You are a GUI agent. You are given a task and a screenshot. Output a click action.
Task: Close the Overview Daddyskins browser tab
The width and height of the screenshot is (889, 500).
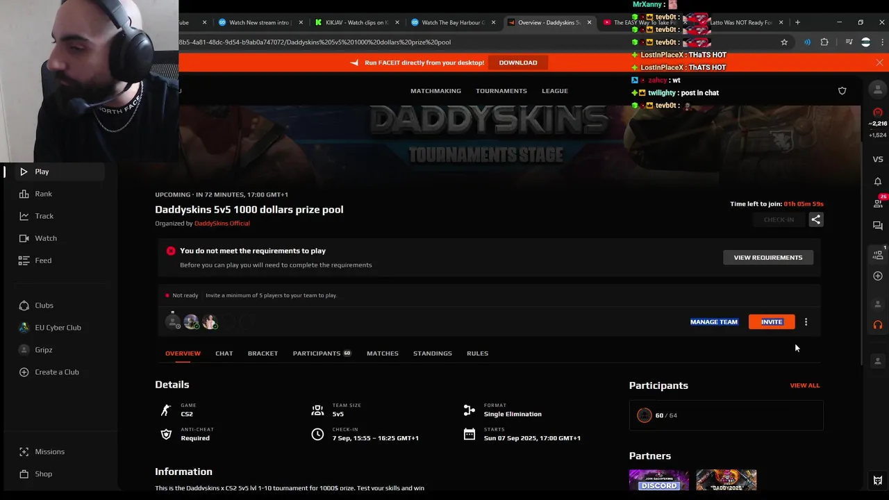(589, 22)
